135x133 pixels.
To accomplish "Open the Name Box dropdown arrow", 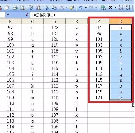I will click(x=8, y=15).
